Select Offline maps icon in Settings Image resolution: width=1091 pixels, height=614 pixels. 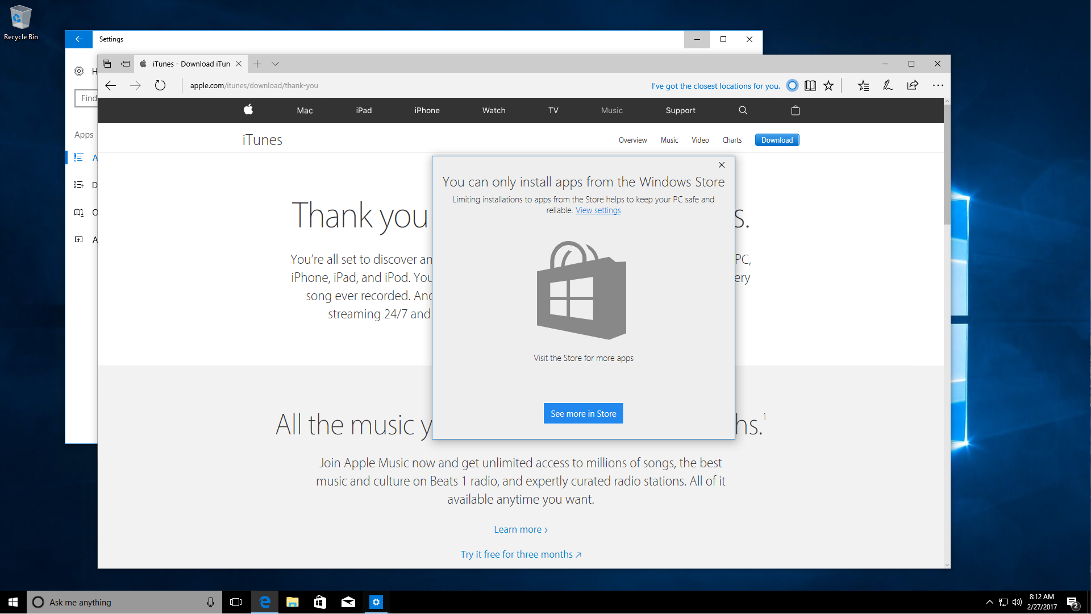[x=79, y=212]
